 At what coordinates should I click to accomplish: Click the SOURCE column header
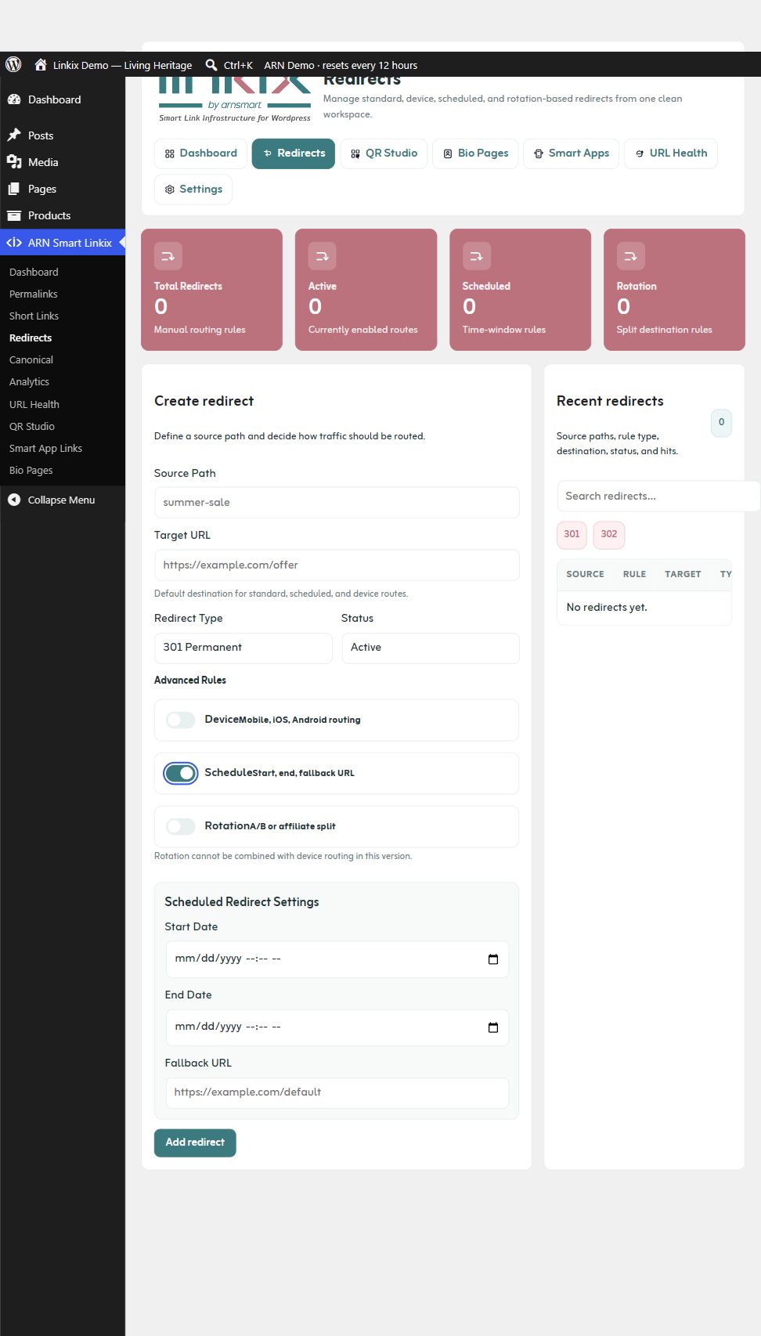coord(585,574)
